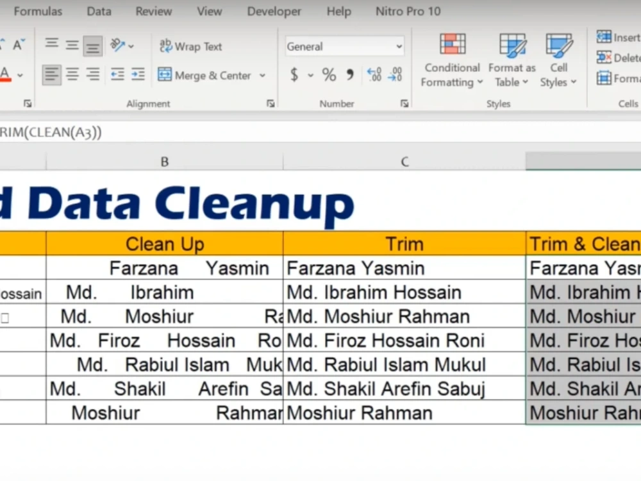The height and width of the screenshot is (481, 641).
Task: Click the Align Right icon
Action: tap(93, 74)
